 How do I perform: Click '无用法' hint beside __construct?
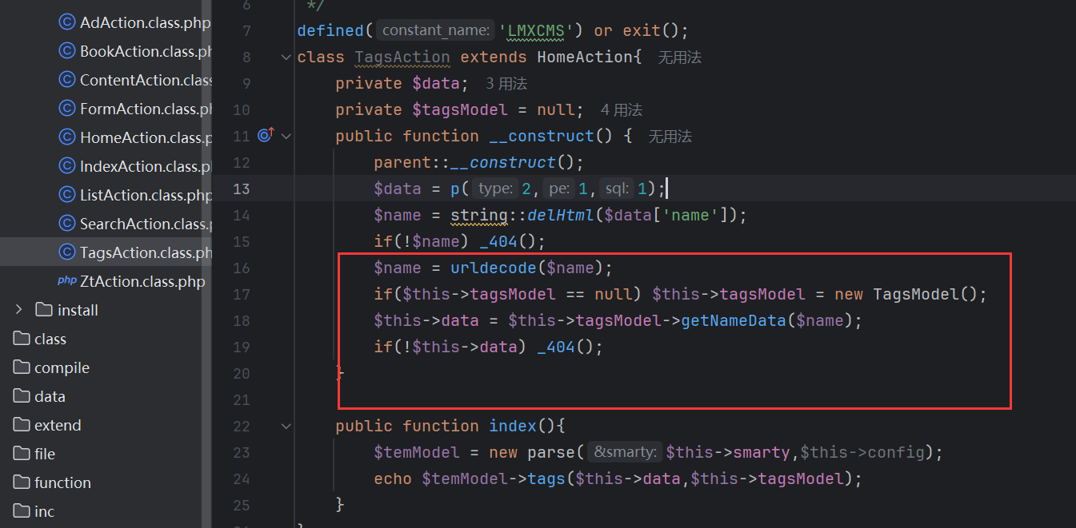tap(670, 137)
